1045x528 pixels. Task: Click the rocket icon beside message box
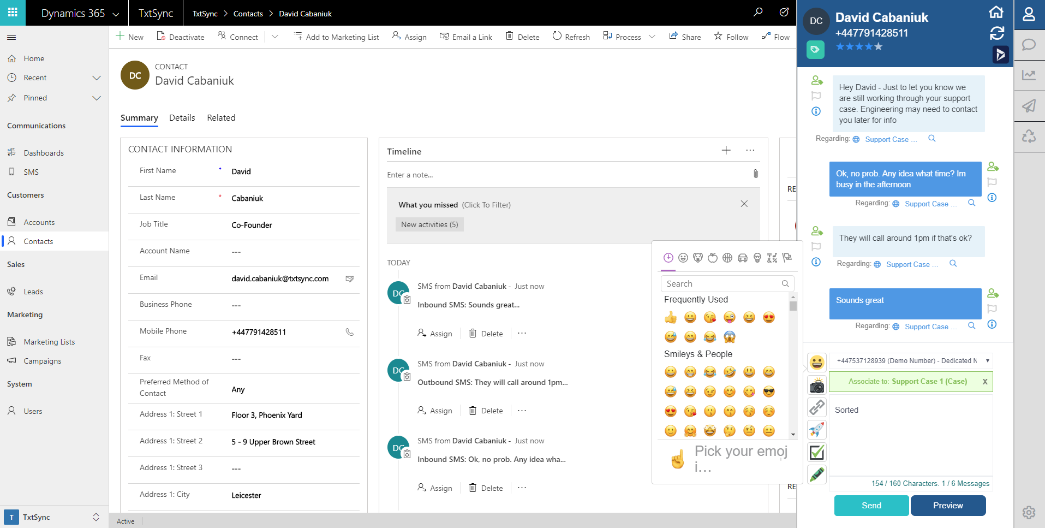tap(816, 430)
